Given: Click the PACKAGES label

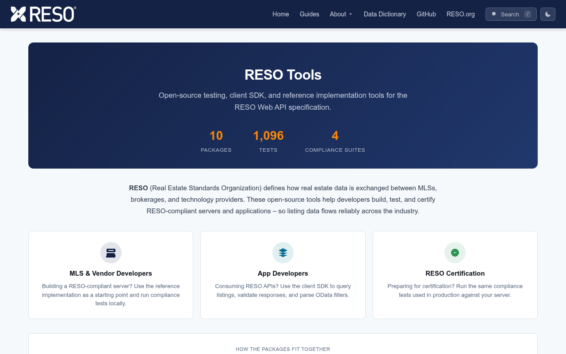Looking at the screenshot, I should point(216,150).
